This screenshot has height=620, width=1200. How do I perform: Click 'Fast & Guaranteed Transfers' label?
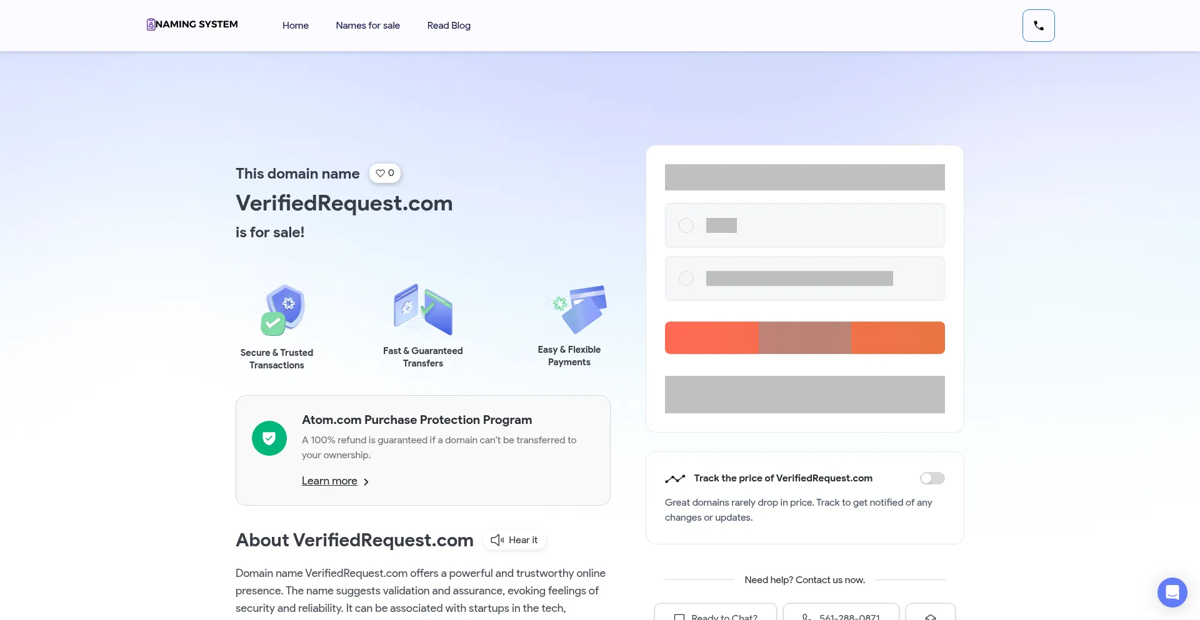[x=423, y=357]
